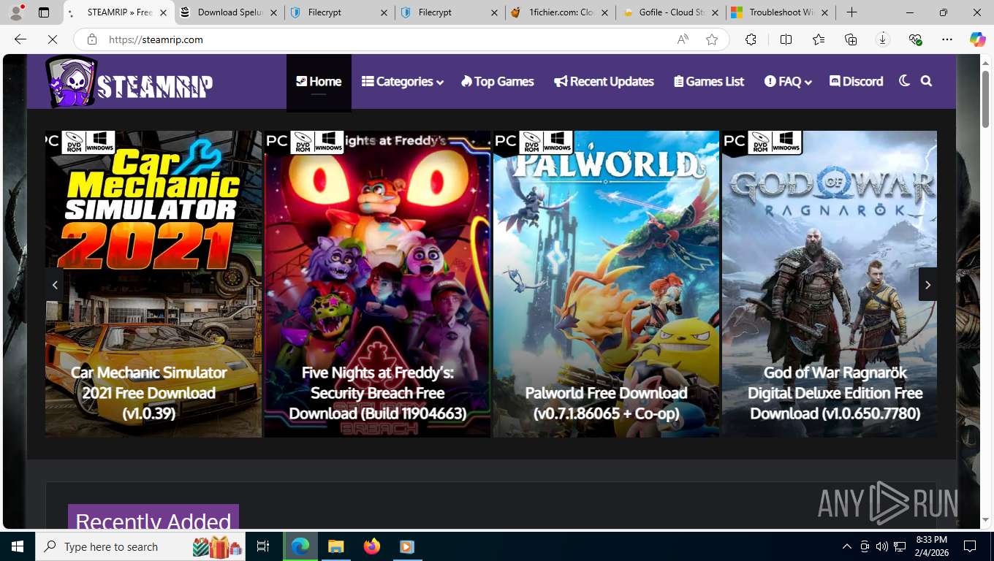Toggle split screen view
The height and width of the screenshot is (561, 994).
(786, 39)
